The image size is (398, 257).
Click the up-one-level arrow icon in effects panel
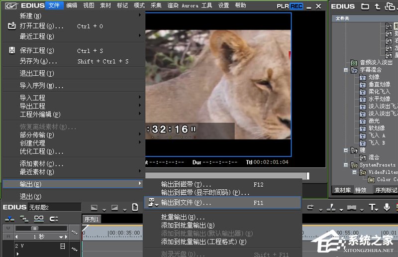point(378,6)
